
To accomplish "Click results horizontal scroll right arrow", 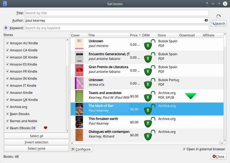I will 222,143.
